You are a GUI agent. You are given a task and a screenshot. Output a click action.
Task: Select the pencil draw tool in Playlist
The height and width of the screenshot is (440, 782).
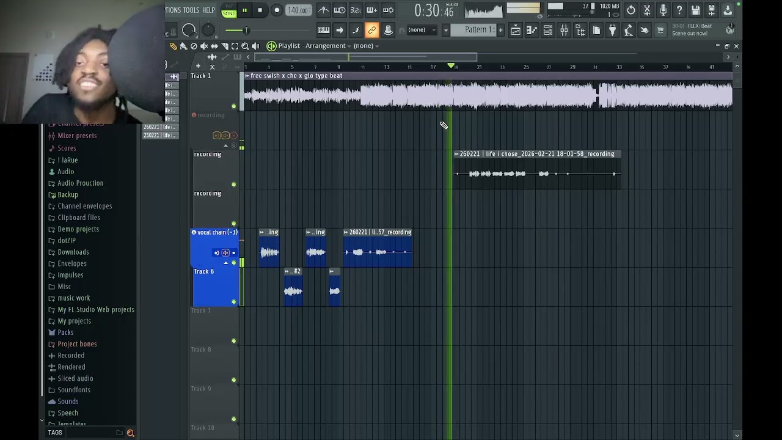tap(174, 46)
